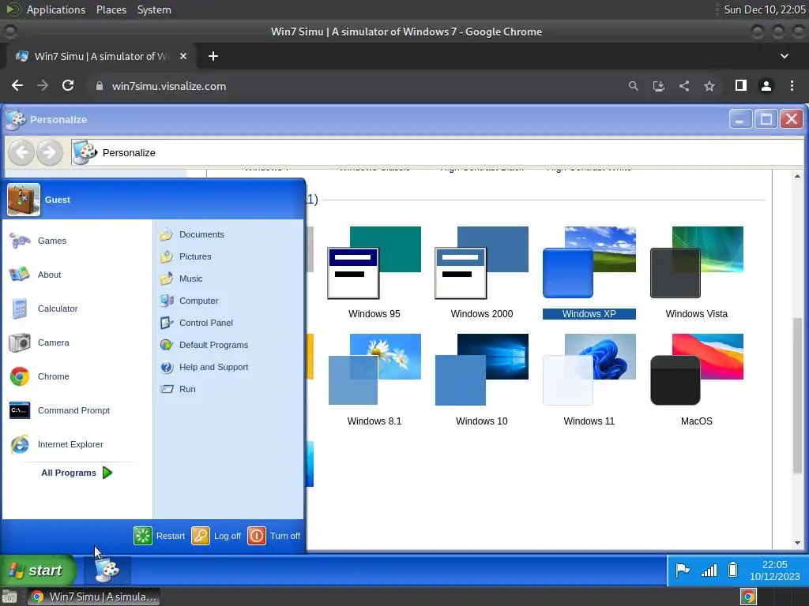Click the Restart button

[x=160, y=536]
